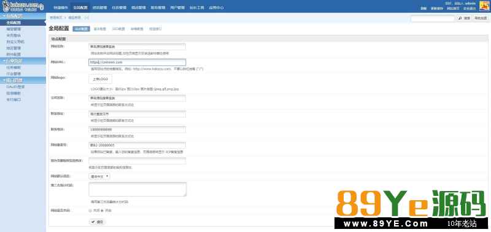Image resolution: width=491 pixels, height=232 pixels.
Task: Select the first (left) site status radio
Action: point(90,211)
